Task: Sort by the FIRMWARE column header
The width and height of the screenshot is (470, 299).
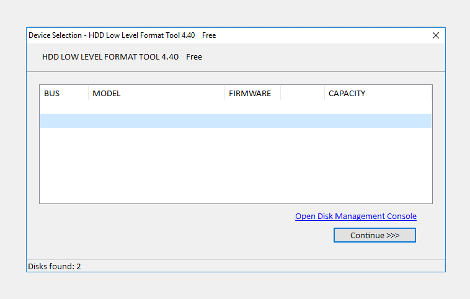Action: tap(253, 93)
